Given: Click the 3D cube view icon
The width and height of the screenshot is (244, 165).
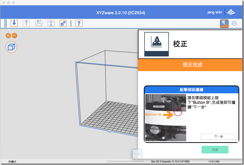Looking at the screenshot, I should tap(11, 47).
